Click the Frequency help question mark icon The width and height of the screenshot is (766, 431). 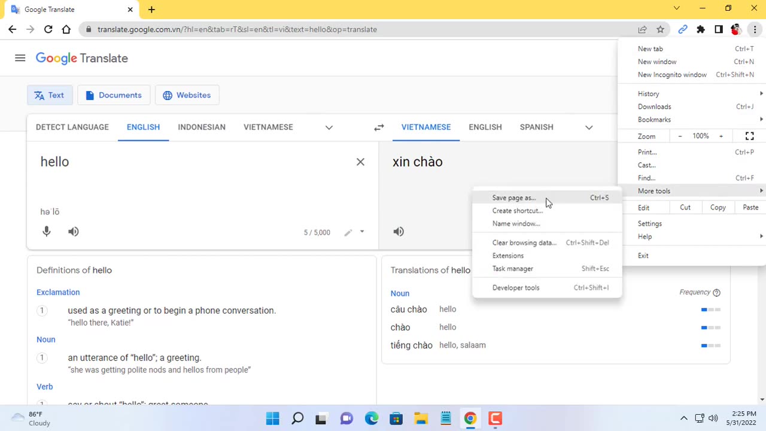[716, 293]
